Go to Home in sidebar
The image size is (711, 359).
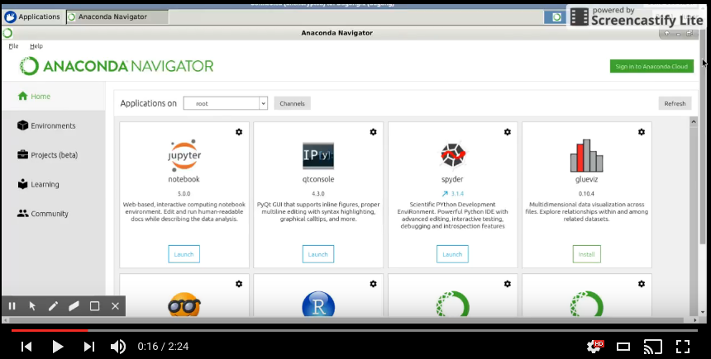point(54,96)
